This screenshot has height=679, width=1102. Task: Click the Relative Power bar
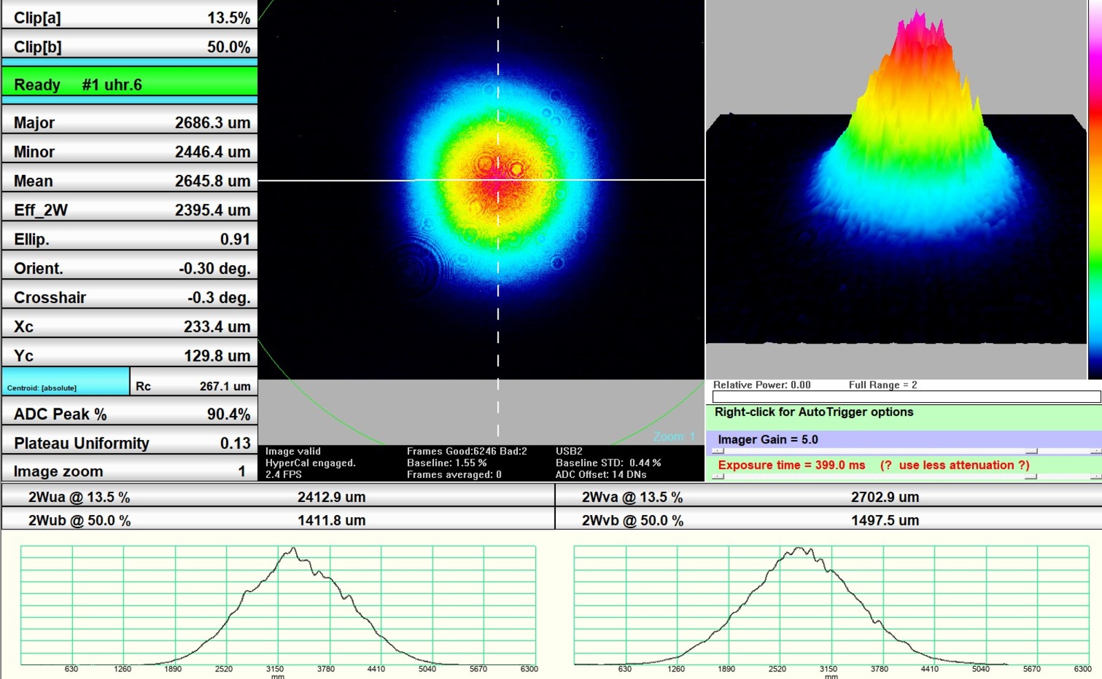906,397
